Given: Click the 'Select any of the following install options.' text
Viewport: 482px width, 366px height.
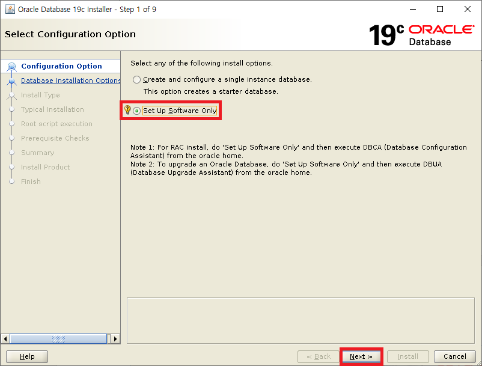Looking at the screenshot, I should [201, 63].
